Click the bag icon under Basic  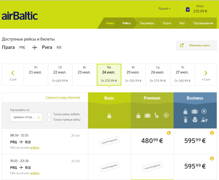click(x=109, y=116)
